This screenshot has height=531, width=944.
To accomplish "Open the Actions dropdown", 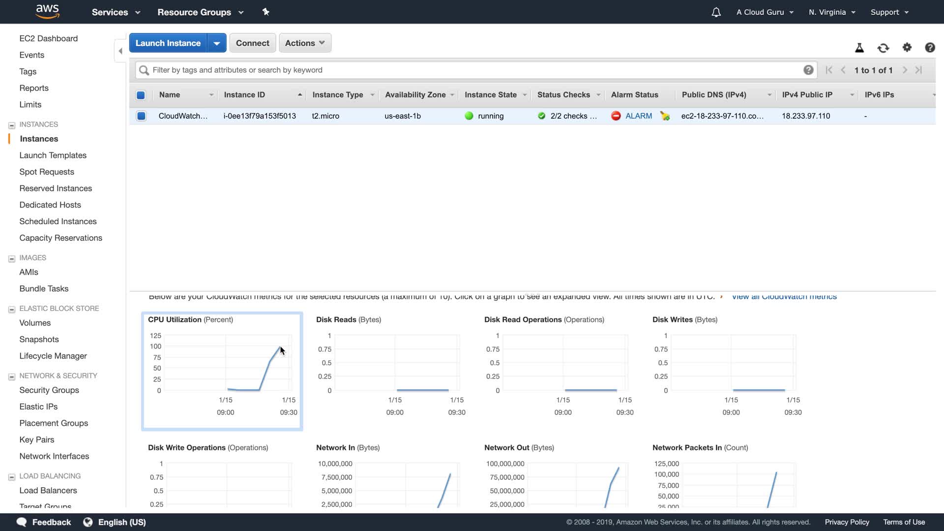I will click(x=305, y=43).
